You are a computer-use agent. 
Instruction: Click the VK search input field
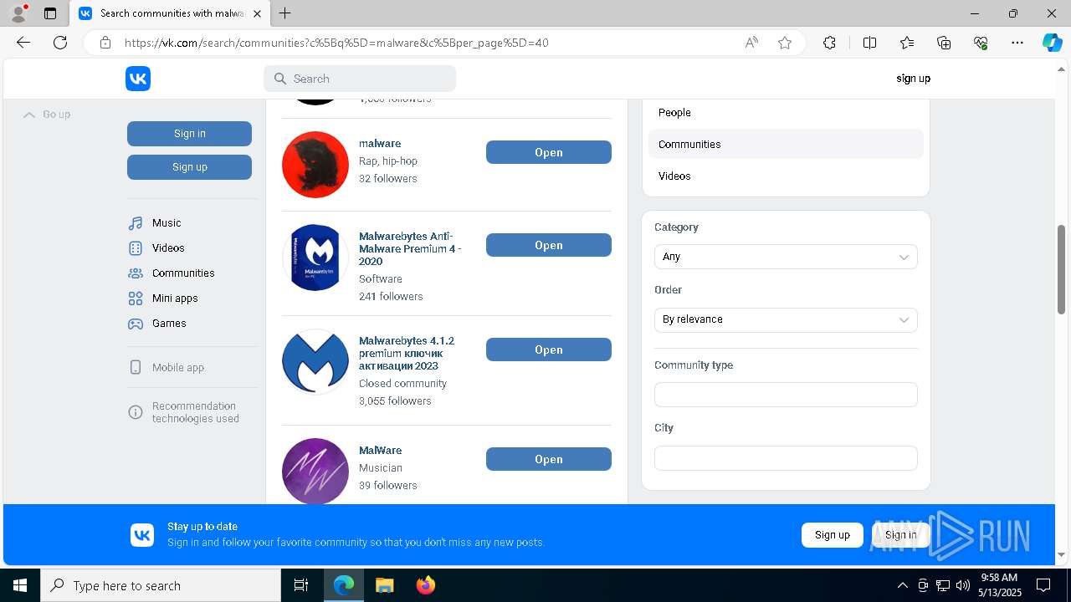(x=360, y=79)
